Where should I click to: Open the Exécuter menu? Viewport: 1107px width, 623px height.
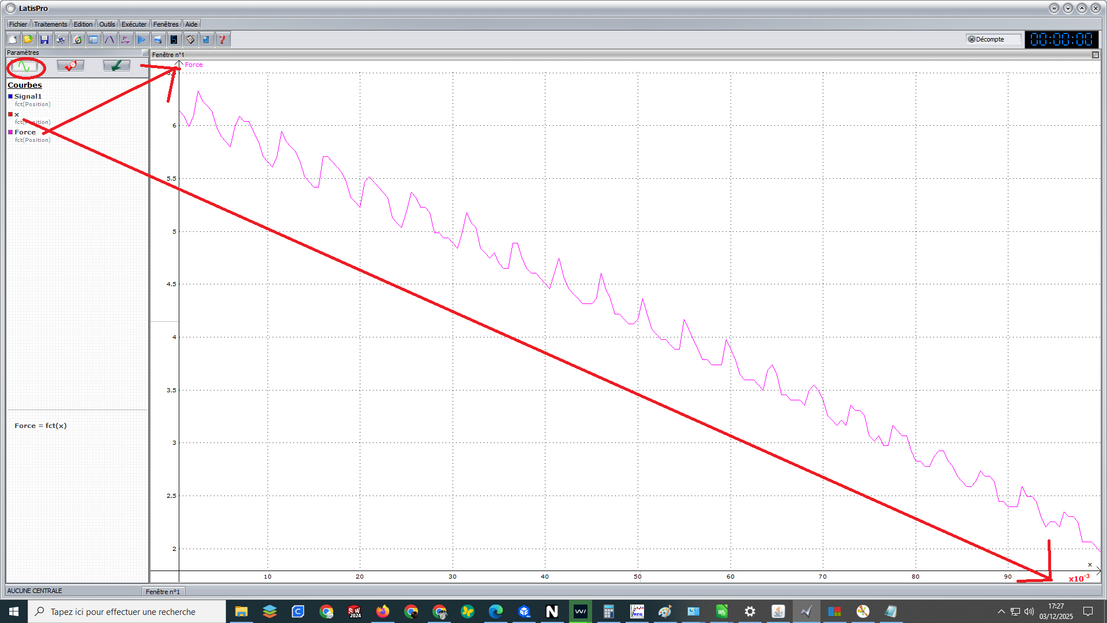pyautogui.click(x=134, y=24)
